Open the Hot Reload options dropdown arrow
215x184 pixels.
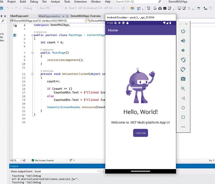pos(127,8)
